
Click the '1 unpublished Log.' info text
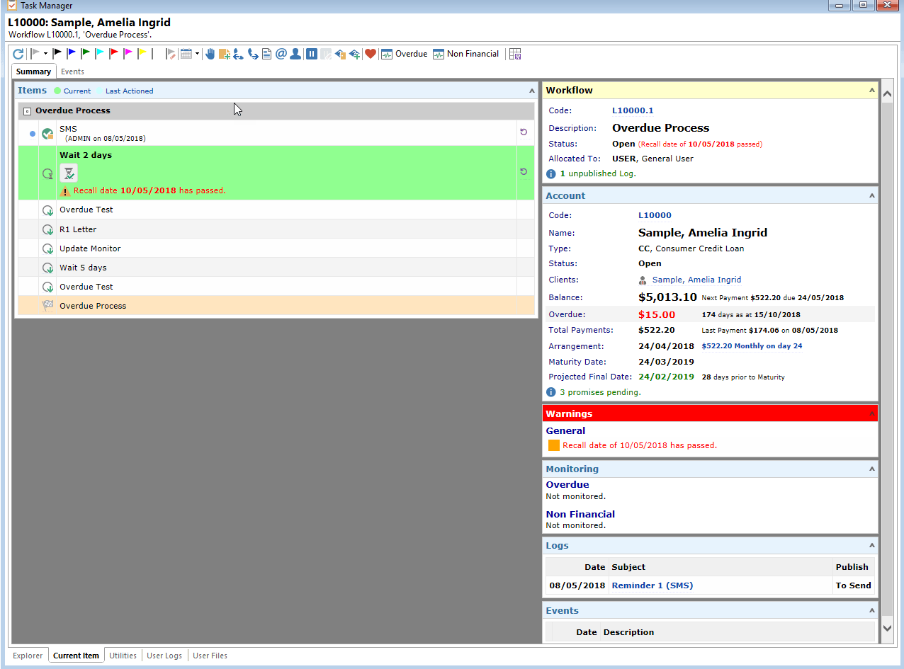(x=598, y=173)
